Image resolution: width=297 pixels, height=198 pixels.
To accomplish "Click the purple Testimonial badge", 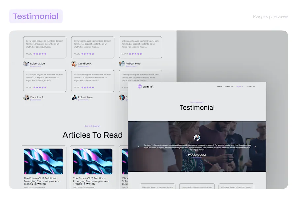I will (36, 16).
